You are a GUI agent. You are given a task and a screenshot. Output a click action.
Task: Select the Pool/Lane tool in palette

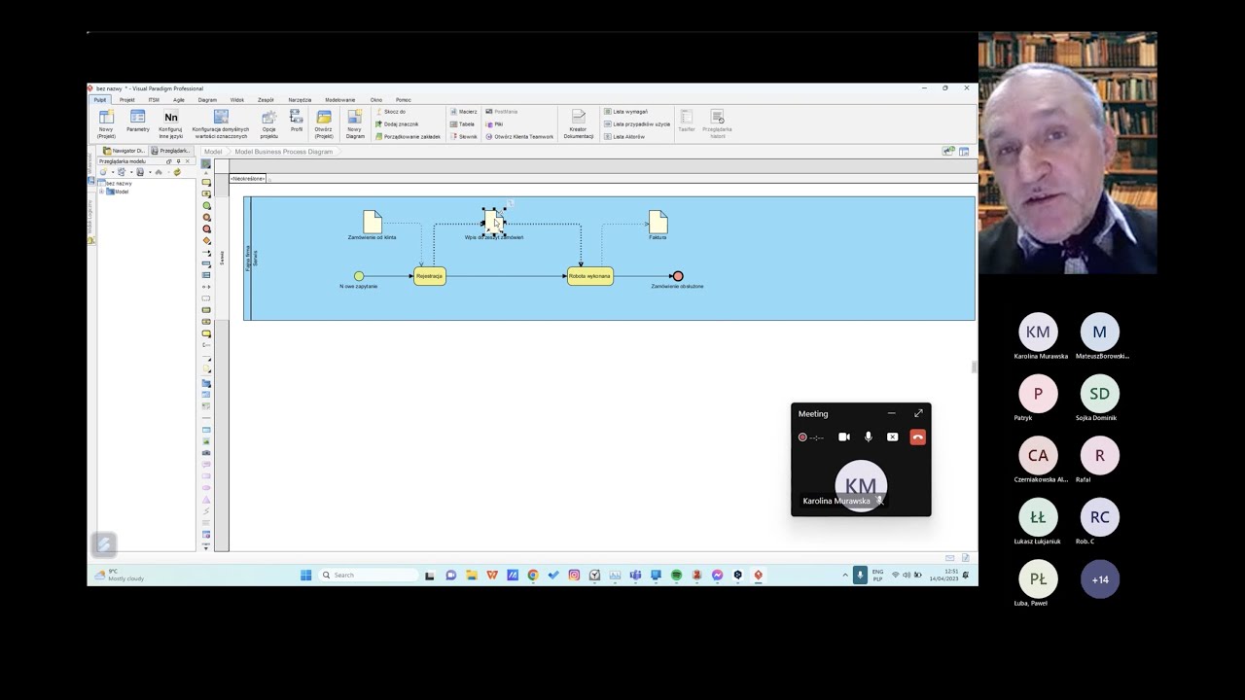tap(206, 264)
